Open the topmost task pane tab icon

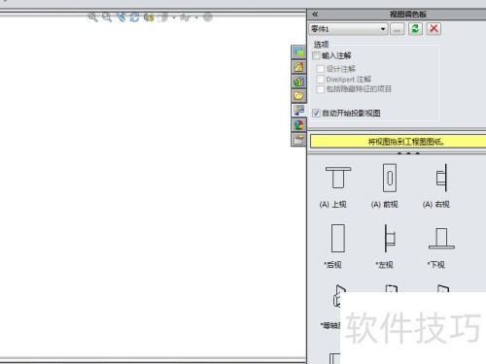298,52
